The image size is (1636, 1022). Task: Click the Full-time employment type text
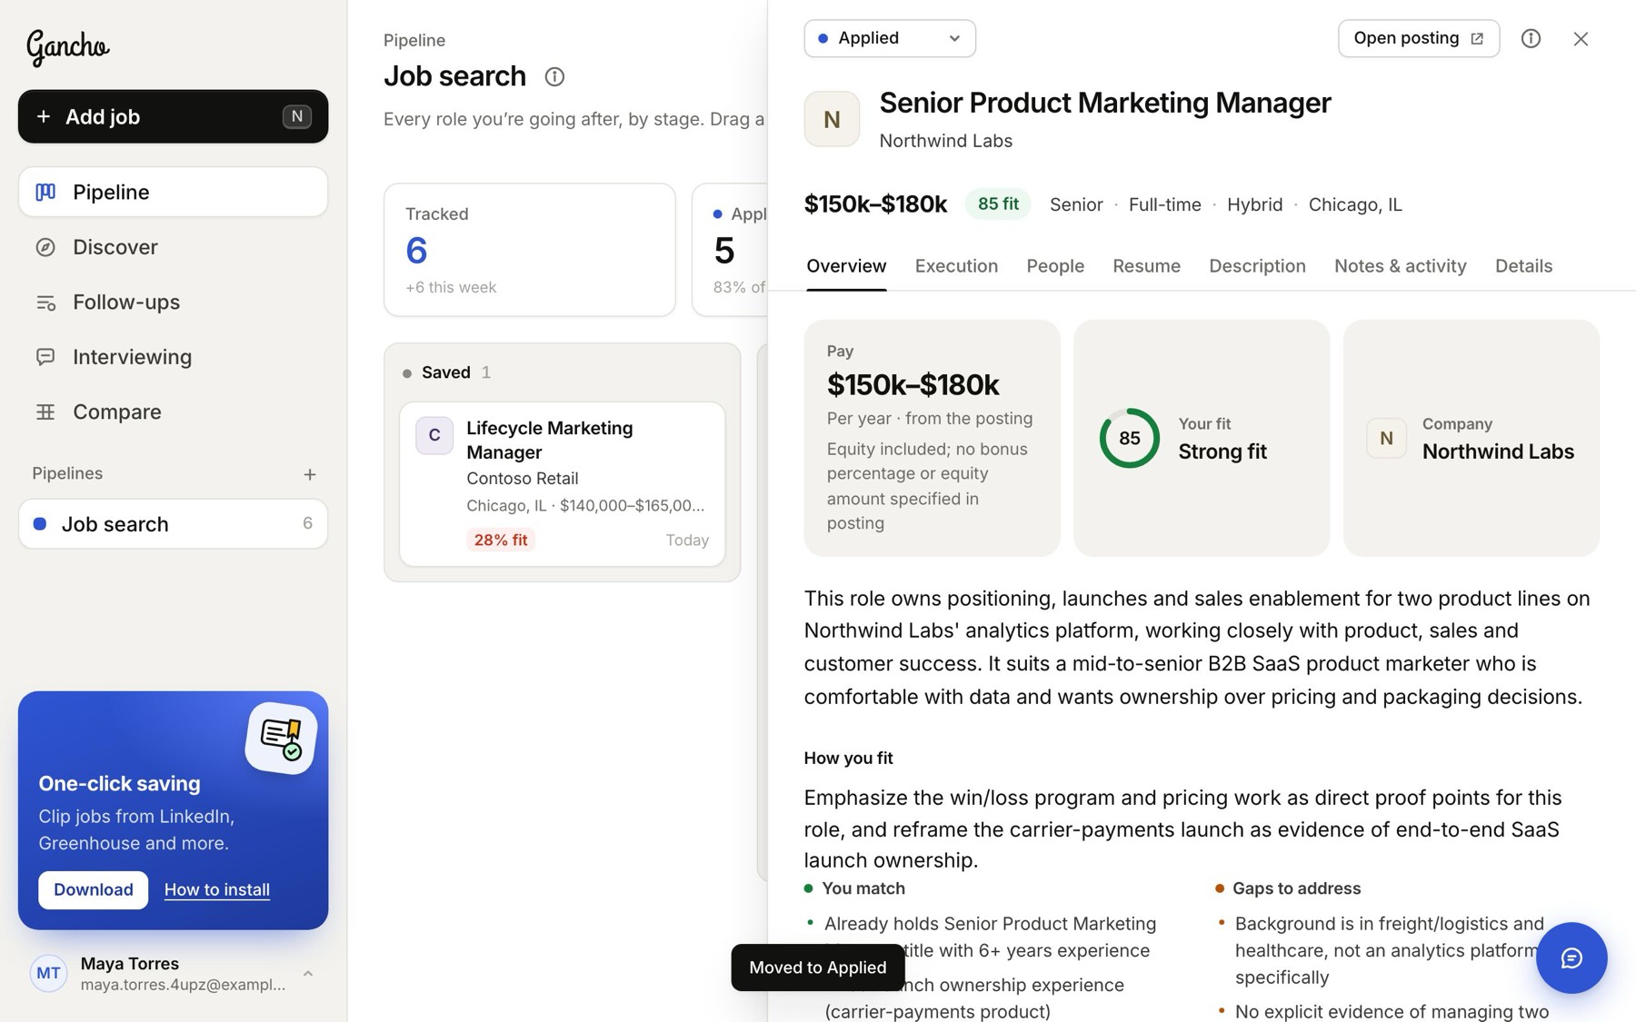[x=1164, y=204]
